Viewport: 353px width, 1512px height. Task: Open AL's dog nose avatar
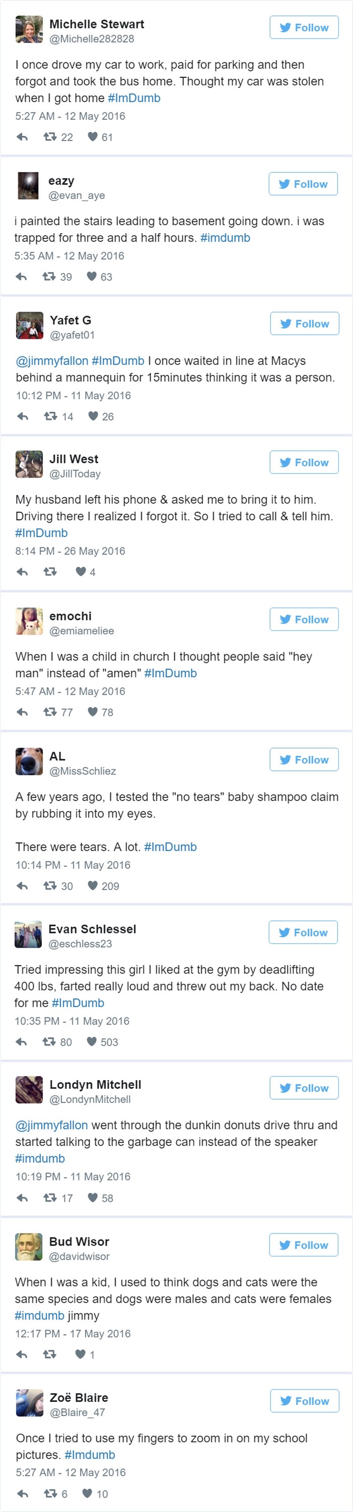tap(29, 761)
